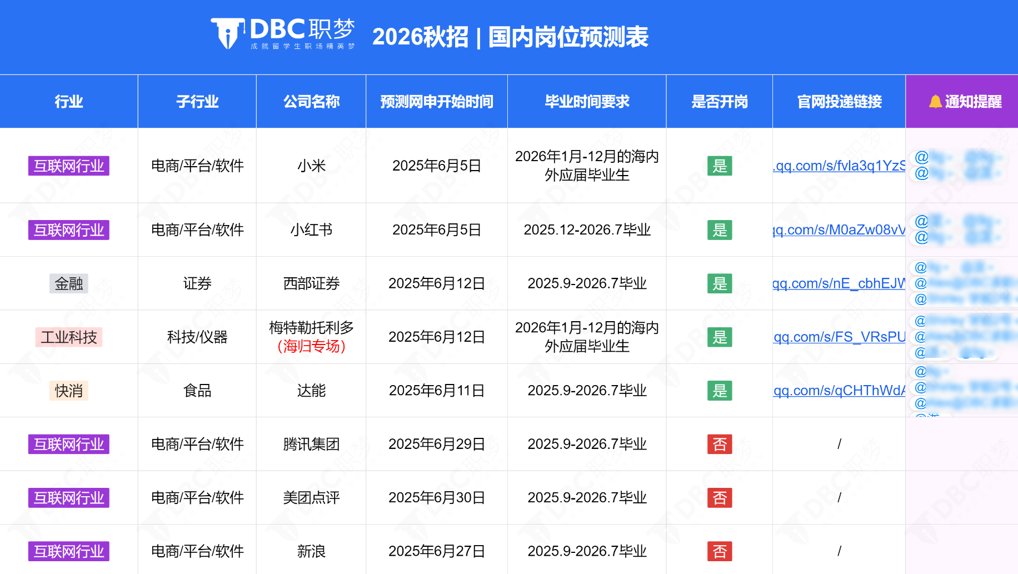Click the 通知提醒 column header

(x=962, y=102)
